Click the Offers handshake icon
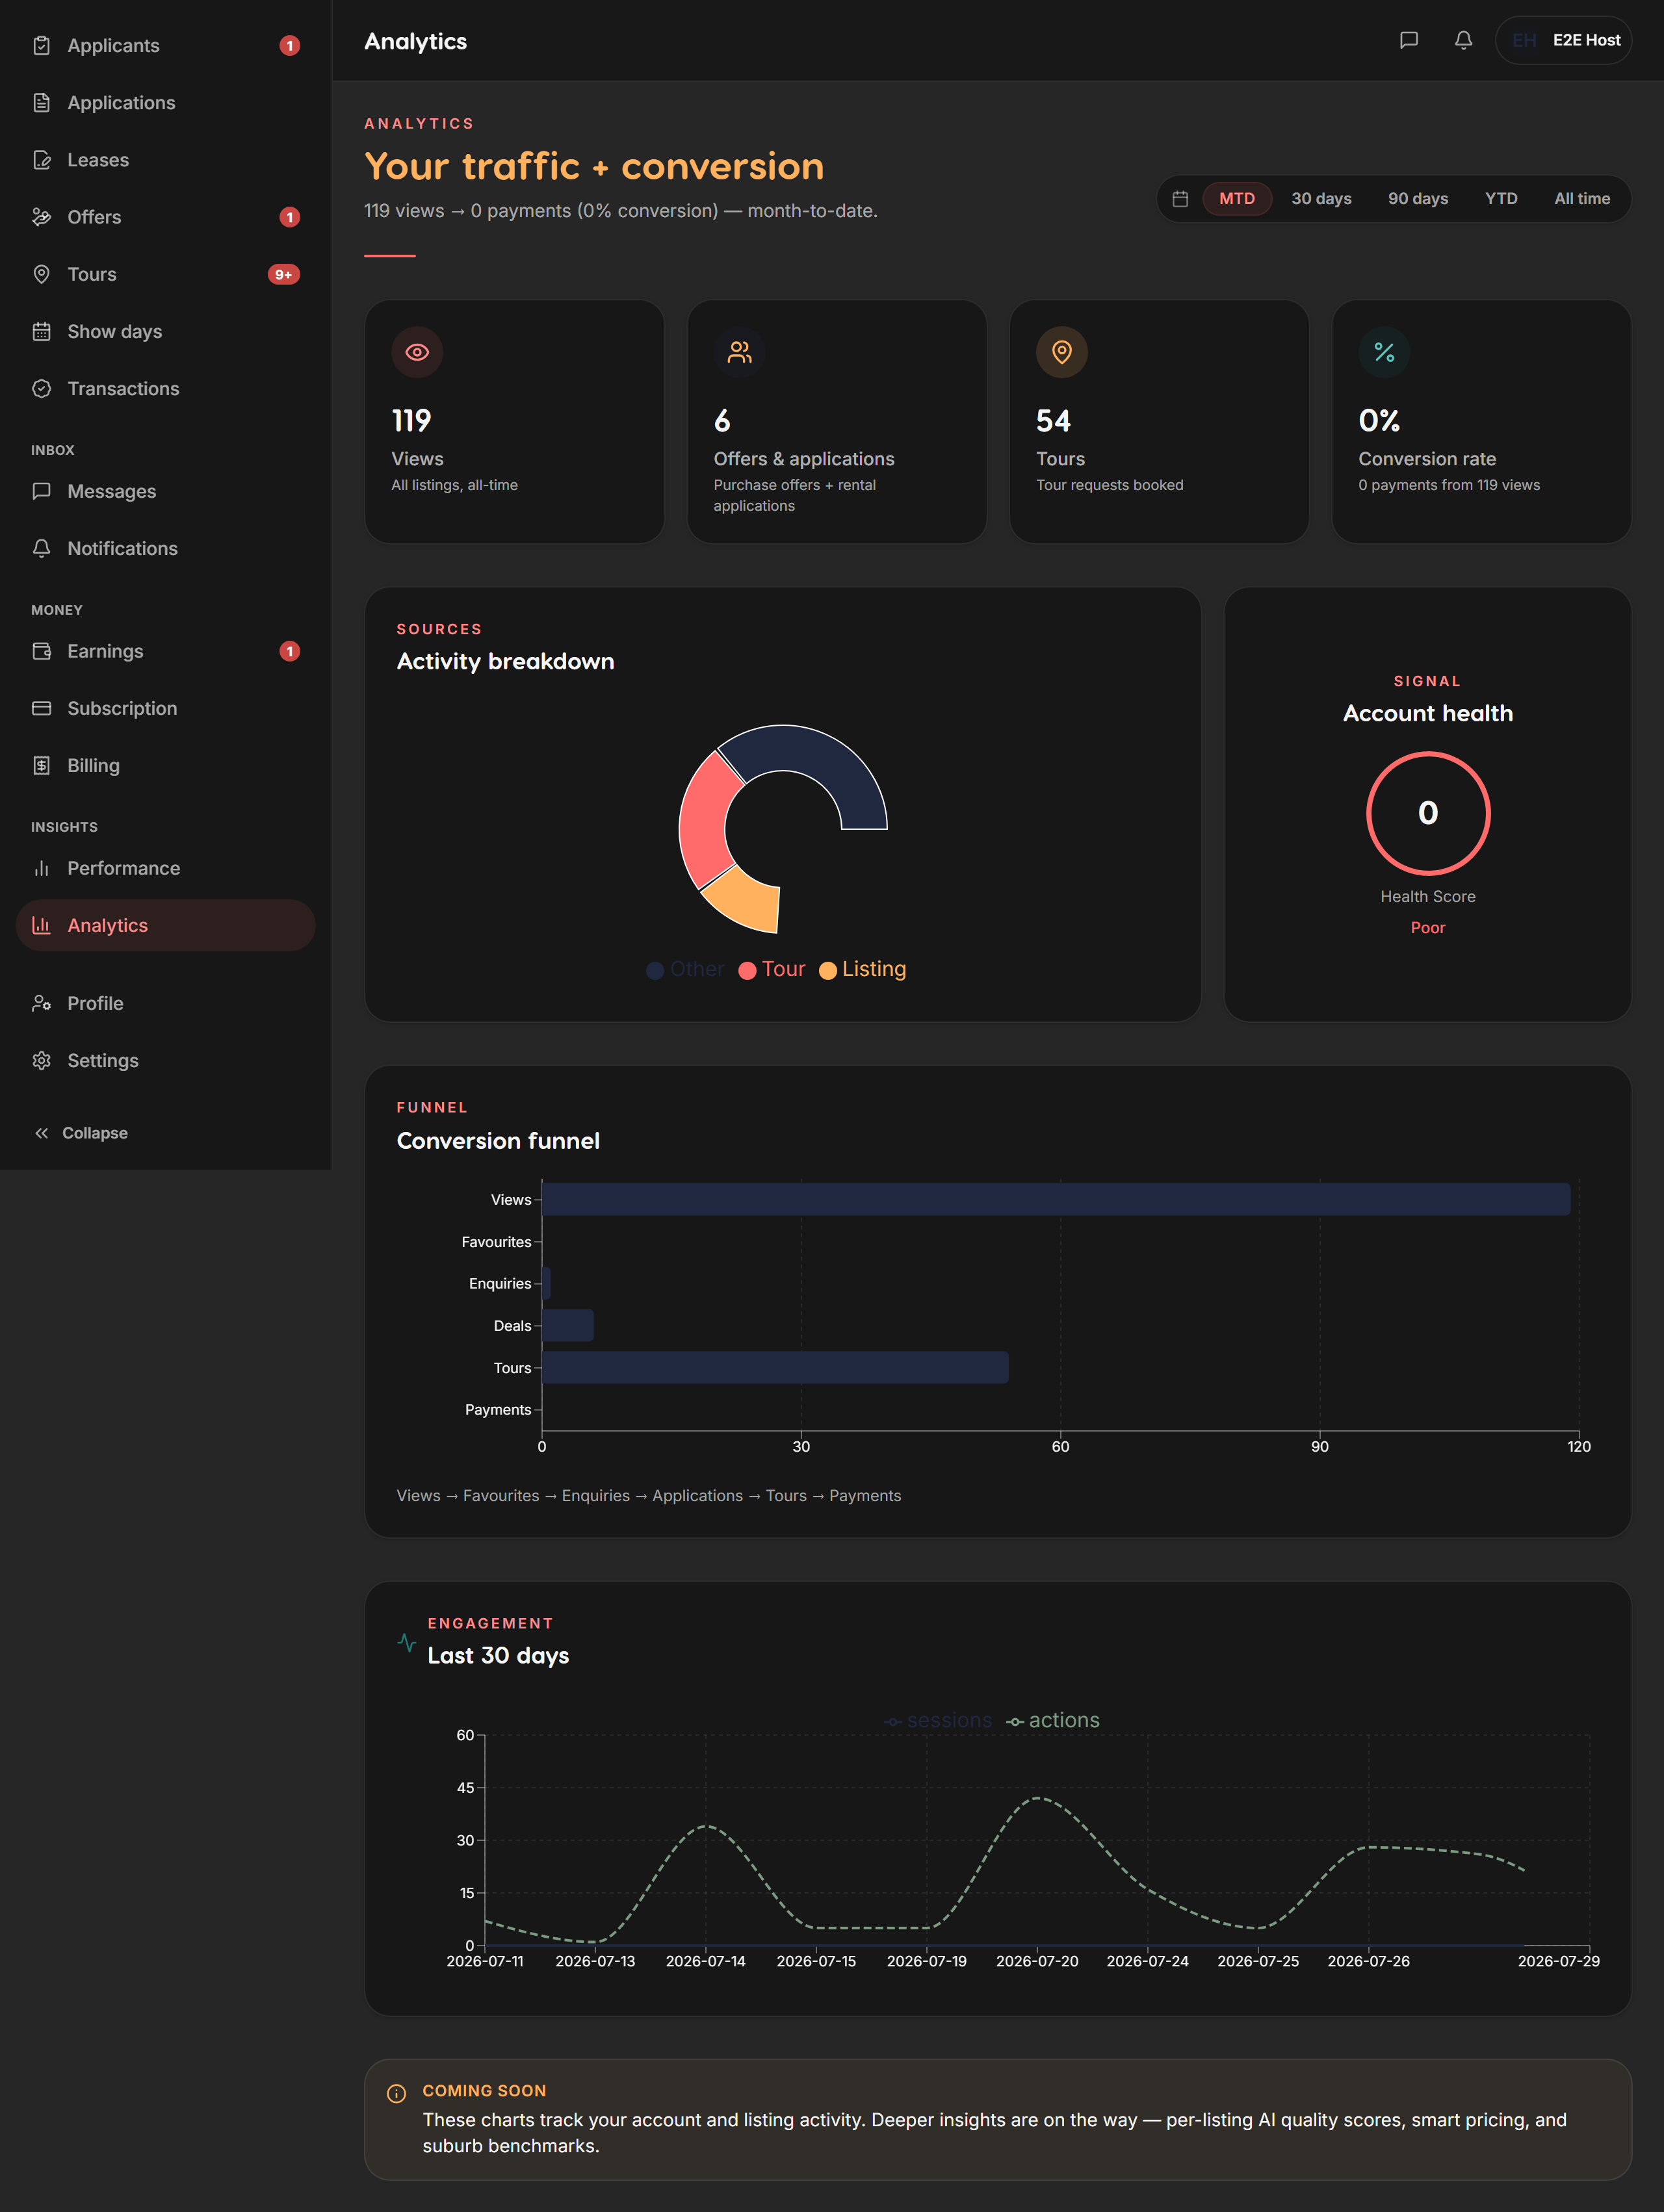The image size is (1664, 2212). click(41, 217)
